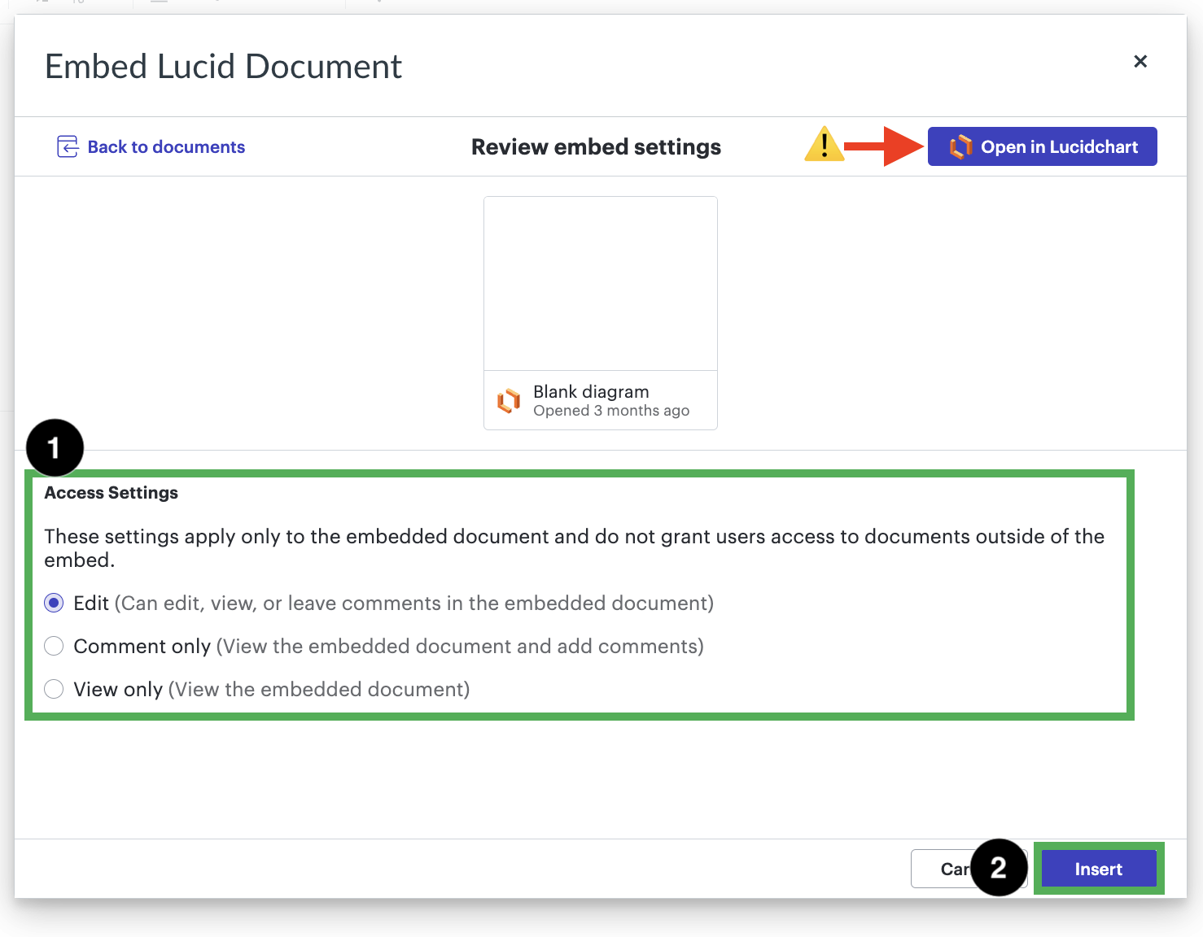The image size is (1203, 937).
Task: Click the back arrow icon beside Back to documents
Action: pyautogui.click(x=68, y=146)
